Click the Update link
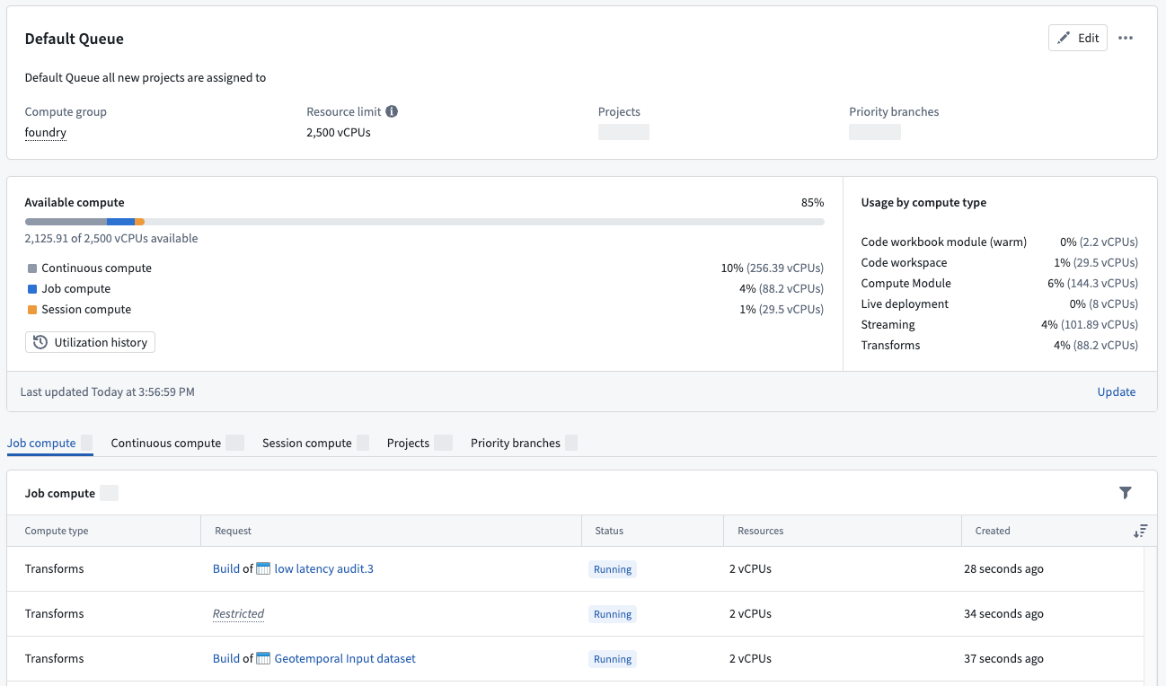 [x=1117, y=391]
